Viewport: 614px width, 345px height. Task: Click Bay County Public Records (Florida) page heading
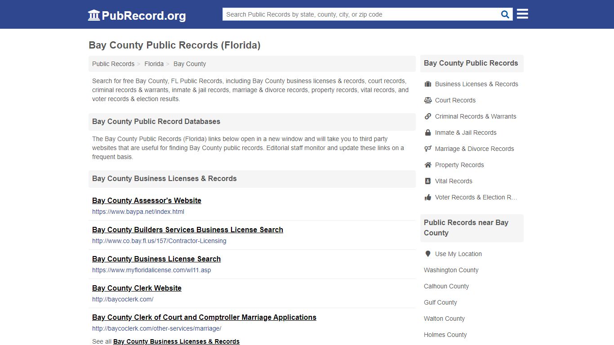[174, 45]
